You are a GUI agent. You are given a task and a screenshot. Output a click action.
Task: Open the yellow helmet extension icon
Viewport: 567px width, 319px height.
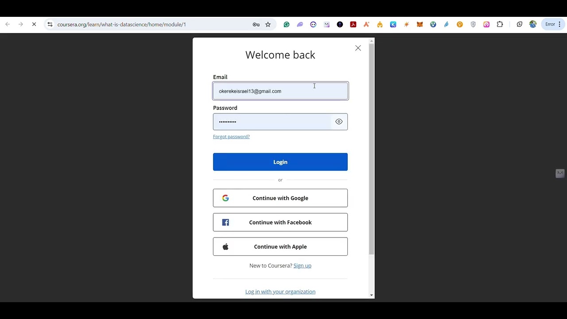(380, 24)
